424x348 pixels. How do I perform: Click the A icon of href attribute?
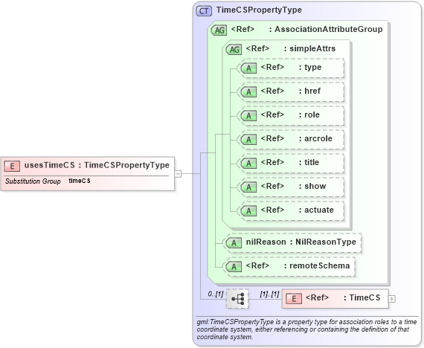[x=248, y=91]
